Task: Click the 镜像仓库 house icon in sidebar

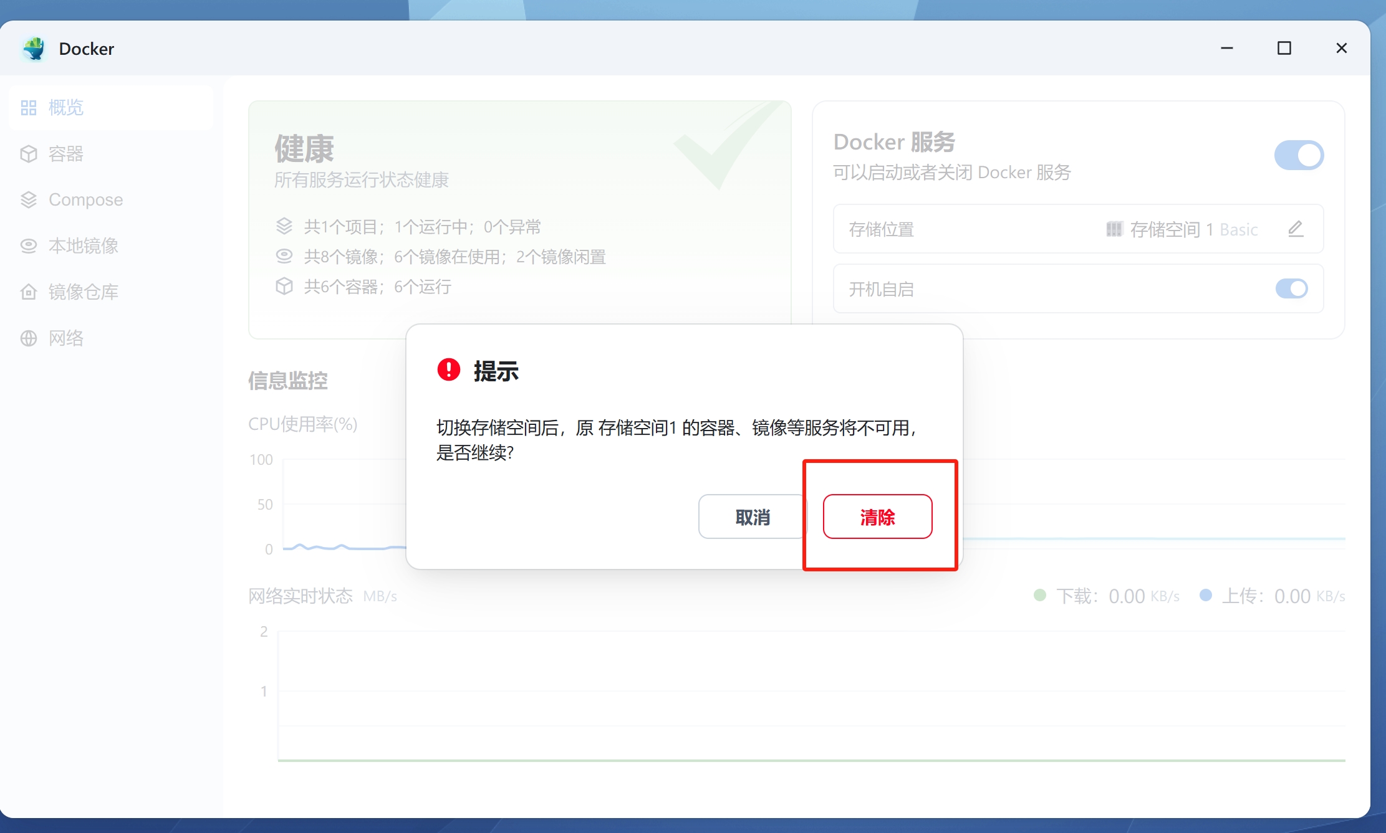Action: coord(29,292)
